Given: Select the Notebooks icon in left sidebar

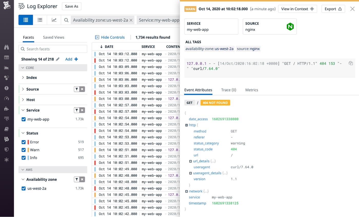Looking at the screenshot, I should tap(6, 129).
